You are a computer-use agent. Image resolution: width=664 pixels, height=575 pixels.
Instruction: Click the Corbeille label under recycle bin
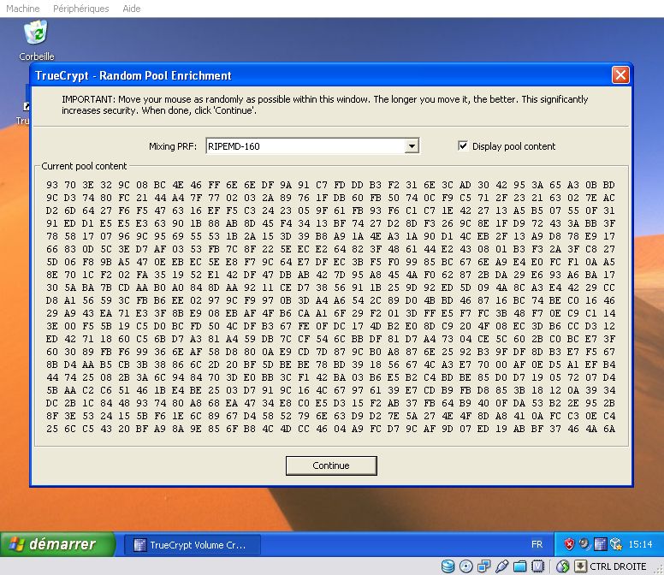(37, 56)
